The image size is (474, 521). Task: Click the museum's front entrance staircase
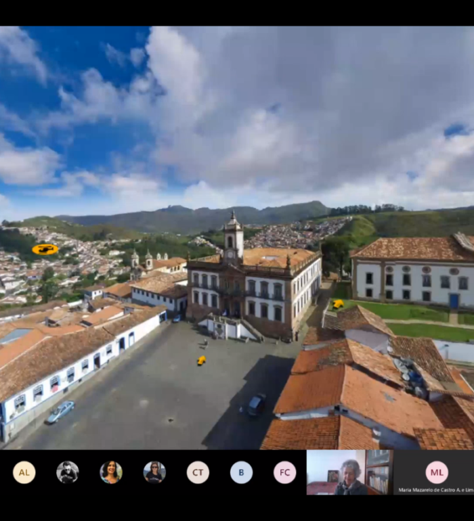(x=230, y=328)
